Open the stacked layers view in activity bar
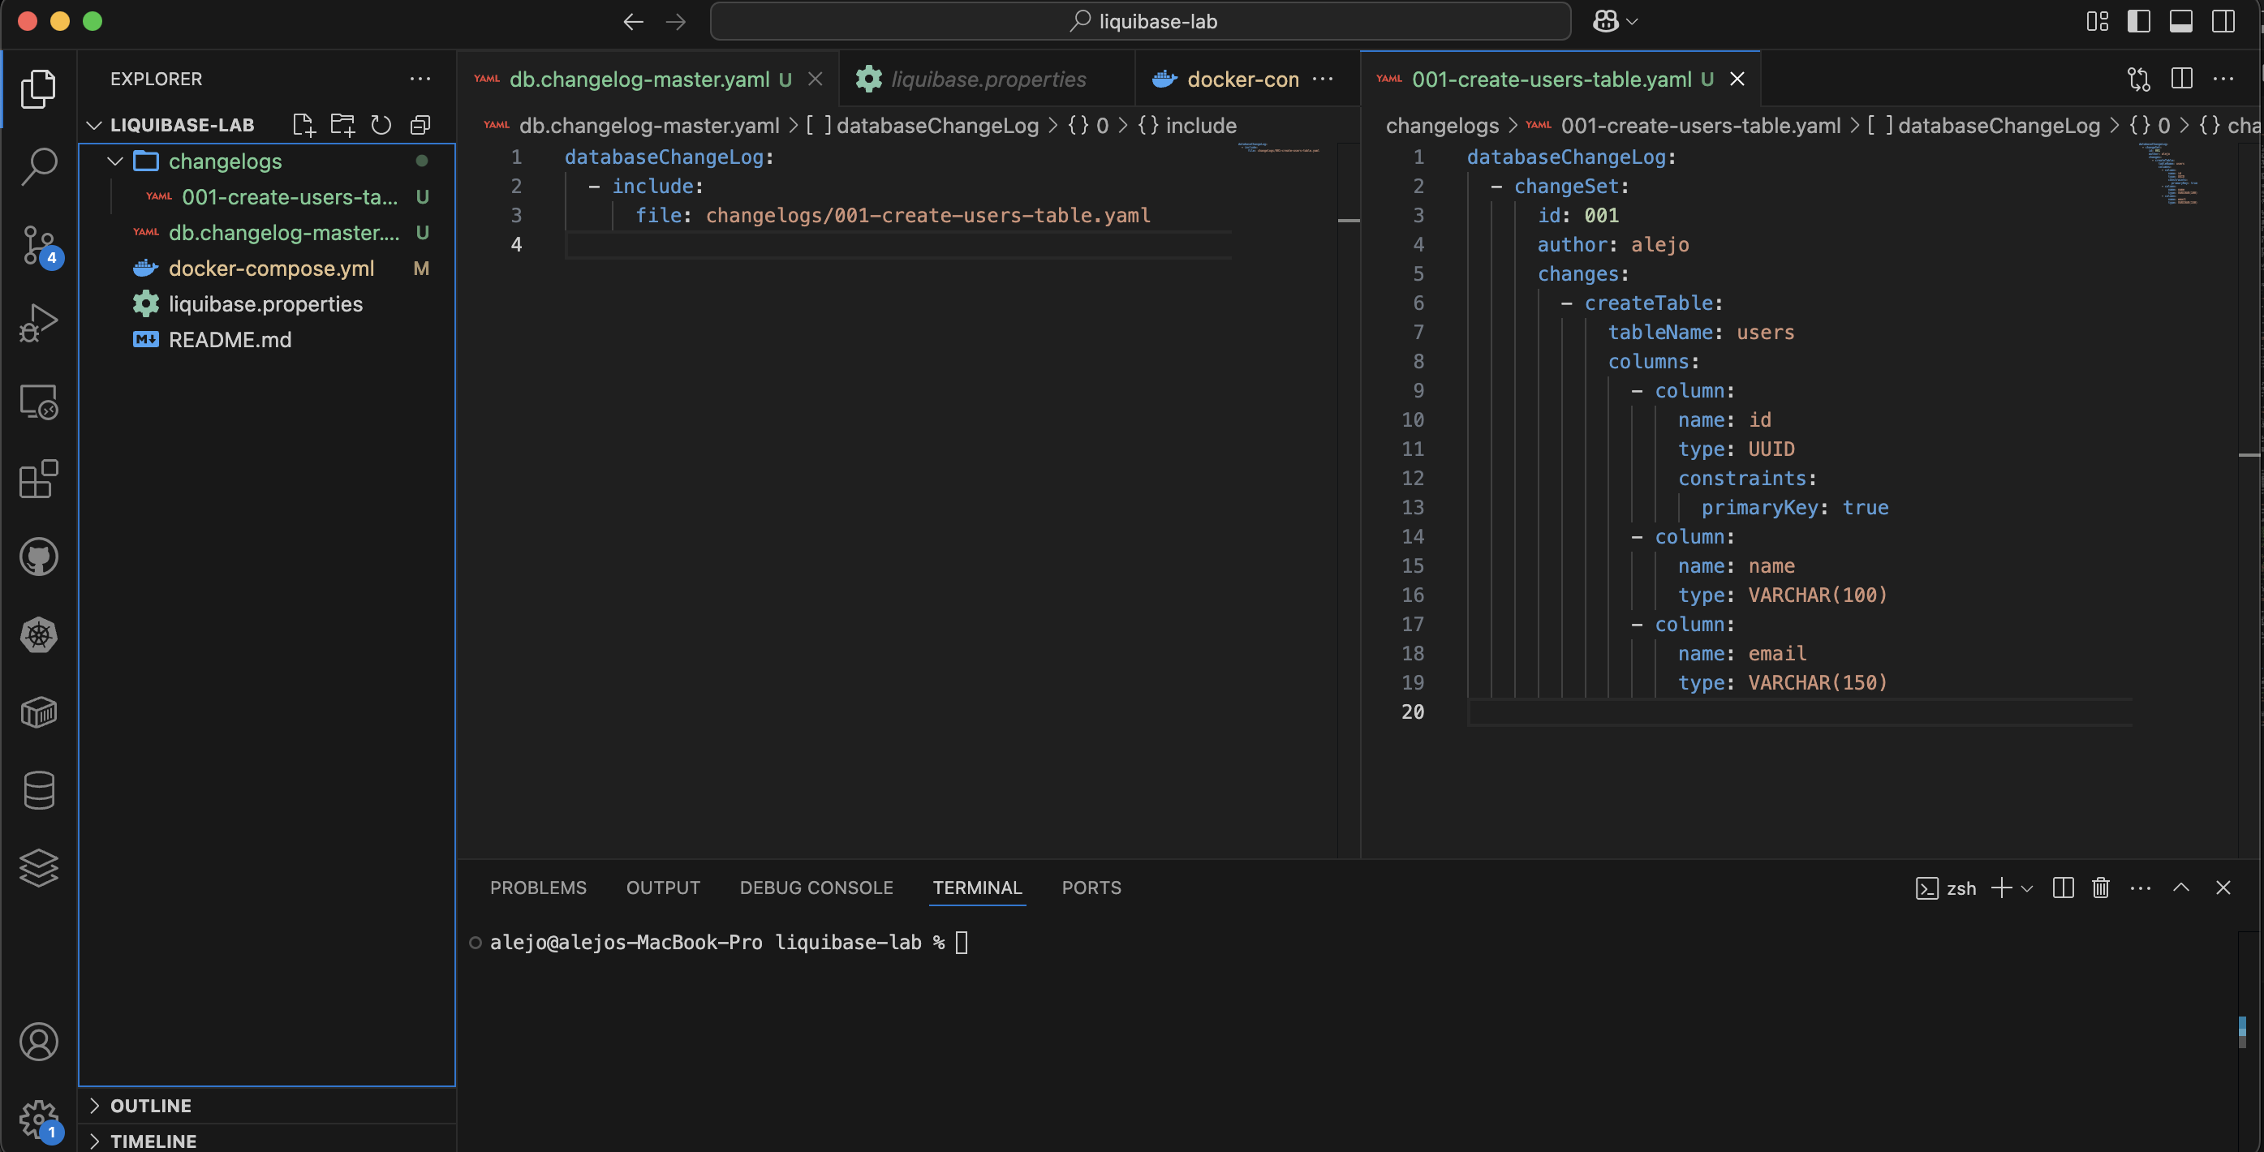Viewport: 2264px width, 1152px height. coord(39,868)
